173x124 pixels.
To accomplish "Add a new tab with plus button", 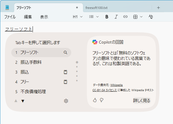I will (x=158, y=7).
